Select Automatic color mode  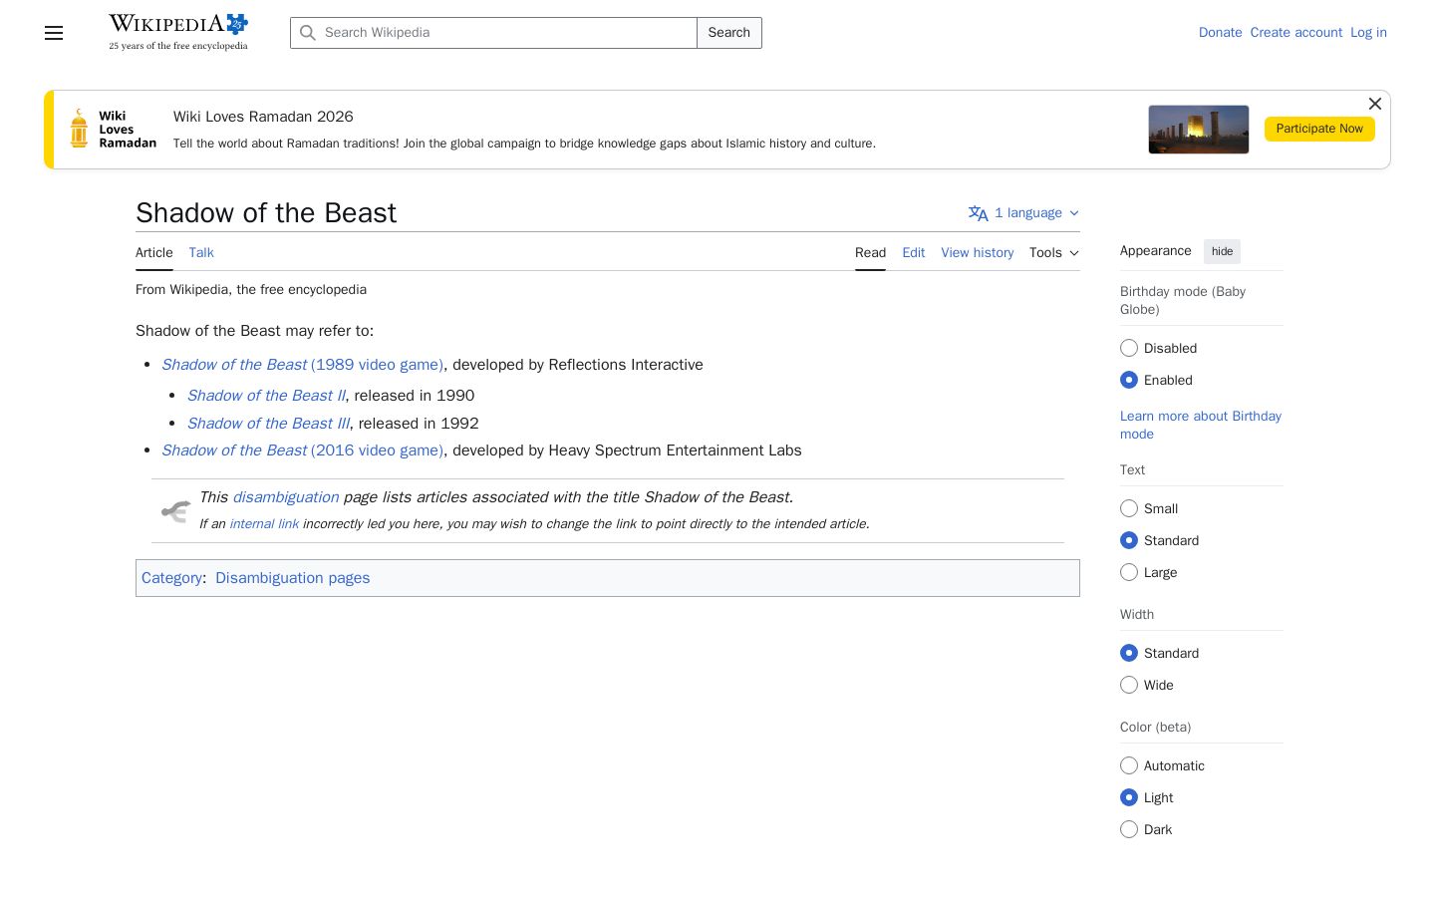[x=1129, y=765]
